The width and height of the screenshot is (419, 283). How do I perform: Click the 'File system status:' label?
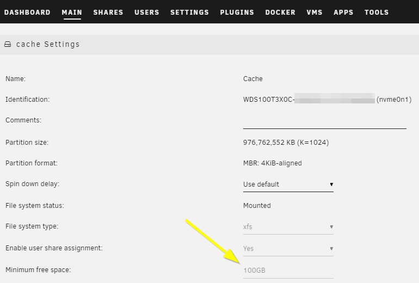coord(35,206)
